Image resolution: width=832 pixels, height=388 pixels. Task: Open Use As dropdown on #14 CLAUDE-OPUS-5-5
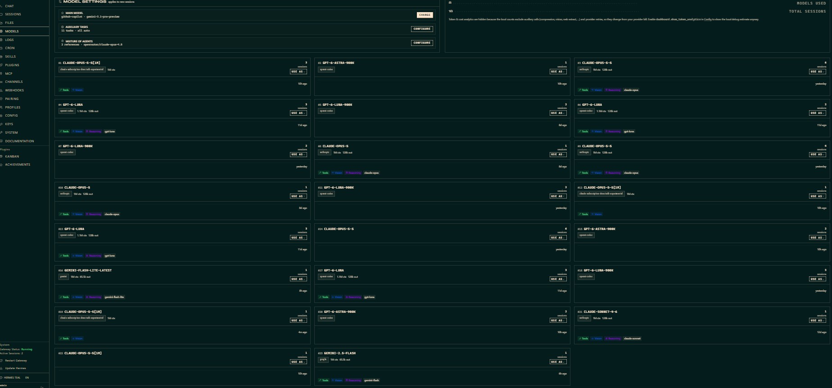[558, 238]
